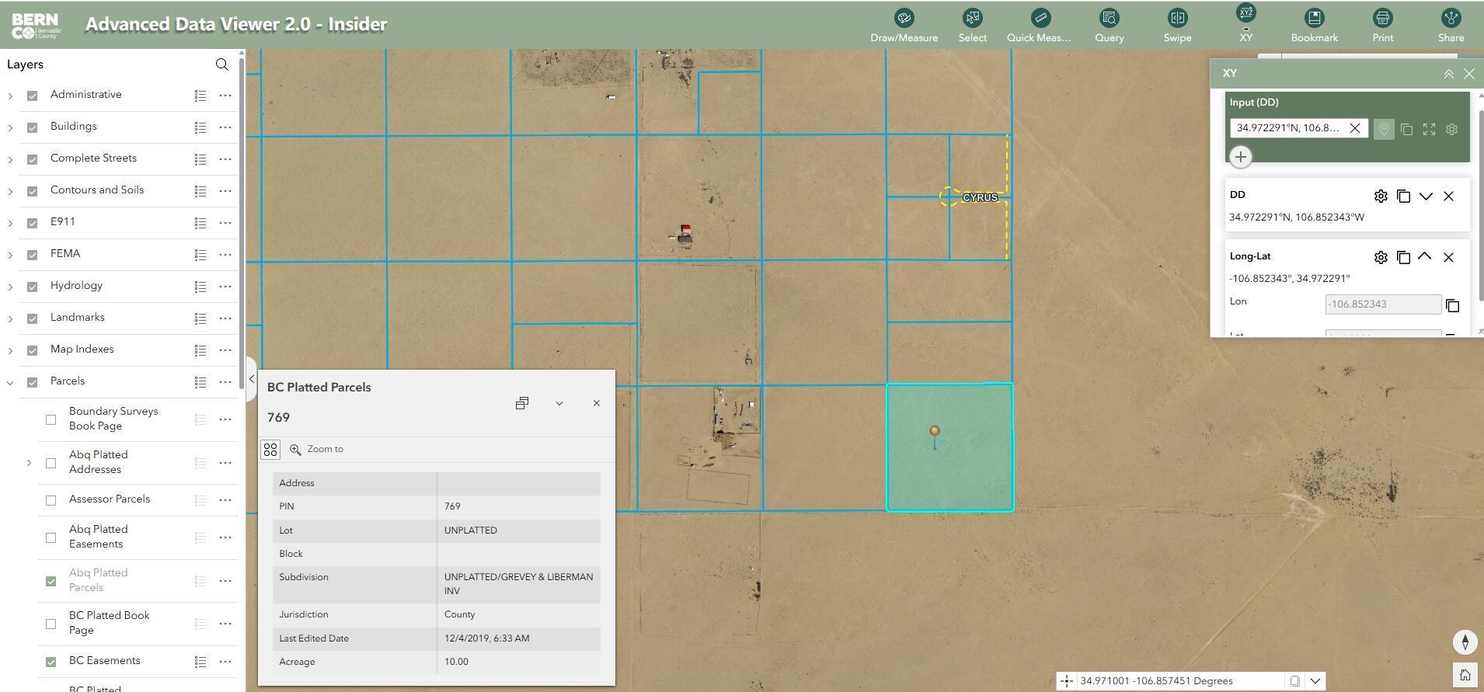
Task: Expand the Administrative layer group
Action: [10, 96]
